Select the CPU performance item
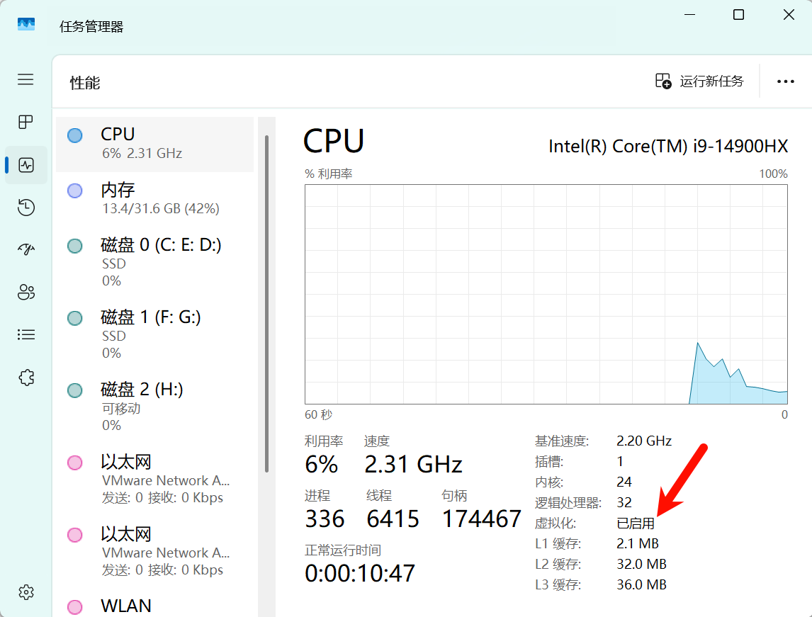 tap(154, 143)
